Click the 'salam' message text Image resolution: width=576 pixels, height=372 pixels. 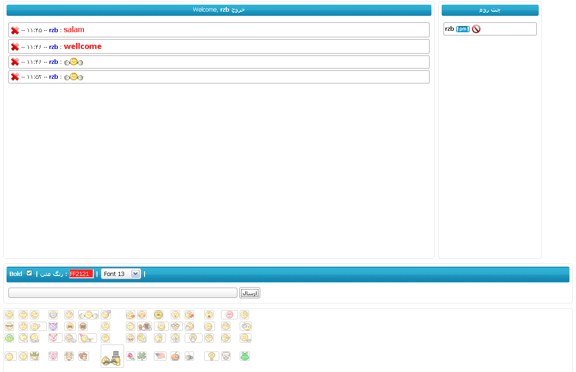tap(74, 30)
